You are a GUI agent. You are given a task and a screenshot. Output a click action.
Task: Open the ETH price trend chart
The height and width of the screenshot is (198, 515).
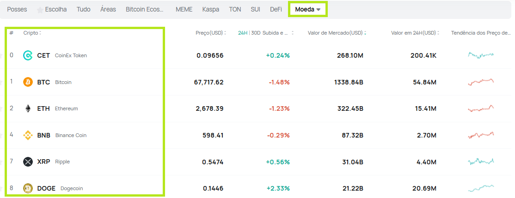(x=481, y=108)
